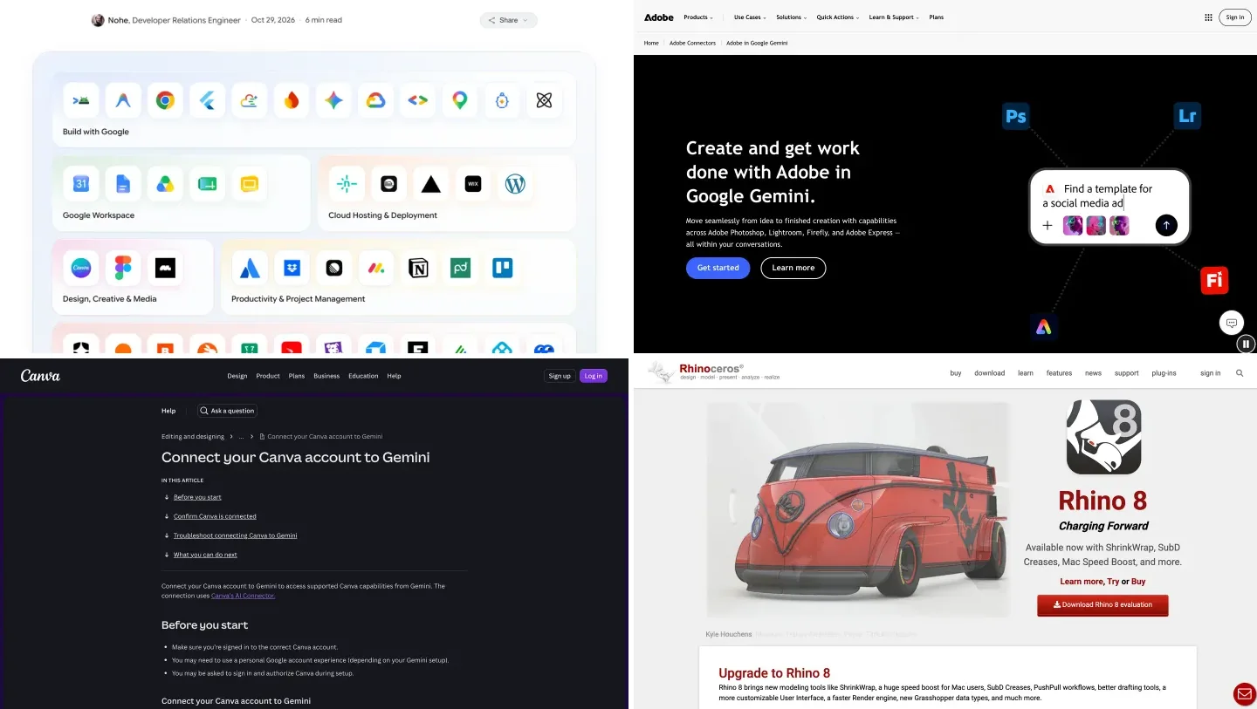Click the send arrow in Adobe prompt card
The height and width of the screenshot is (709, 1257).
[1166, 226]
